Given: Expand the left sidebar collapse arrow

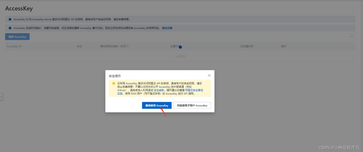Looking at the screenshot, I should (x=2, y=97).
